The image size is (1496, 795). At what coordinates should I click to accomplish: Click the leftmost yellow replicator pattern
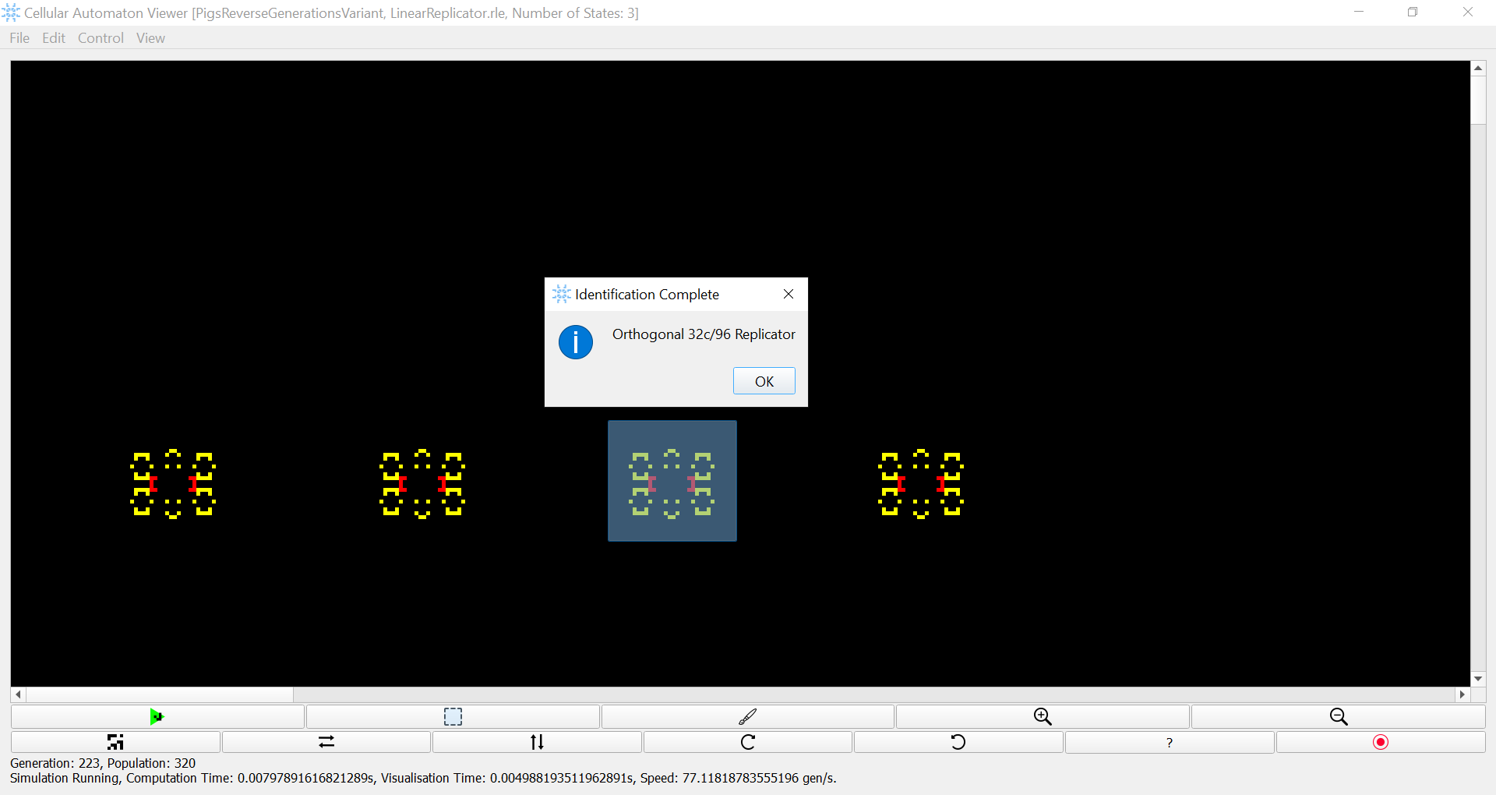173,483
